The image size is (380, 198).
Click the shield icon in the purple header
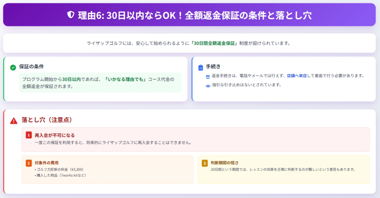click(71, 15)
